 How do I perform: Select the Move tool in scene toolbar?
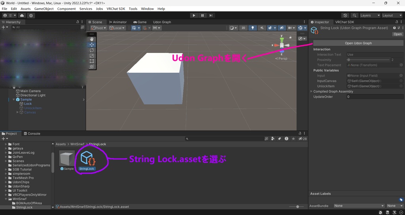[92, 45]
